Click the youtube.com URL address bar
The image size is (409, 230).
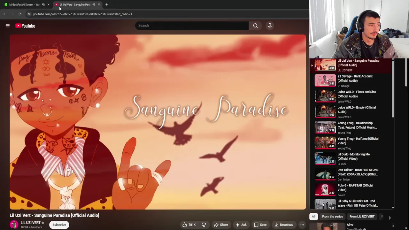(82, 14)
